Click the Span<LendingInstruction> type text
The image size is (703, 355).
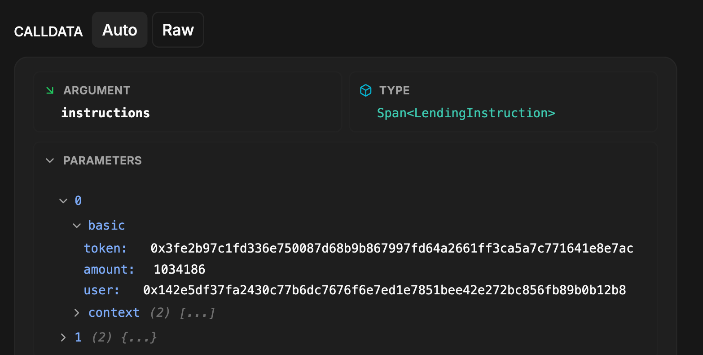(x=466, y=113)
